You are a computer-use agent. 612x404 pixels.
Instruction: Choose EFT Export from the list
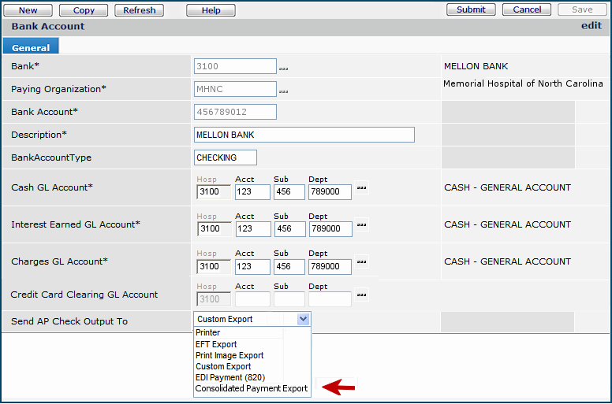(216, 344)
